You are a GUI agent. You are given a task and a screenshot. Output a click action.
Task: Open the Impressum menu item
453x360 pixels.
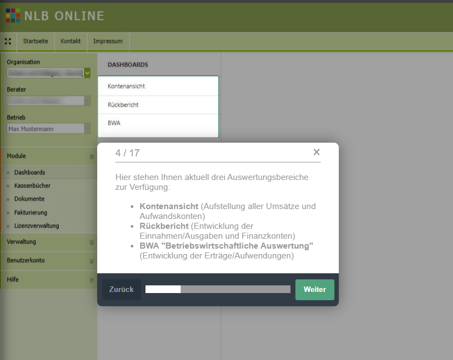click(x=108, y=41)
